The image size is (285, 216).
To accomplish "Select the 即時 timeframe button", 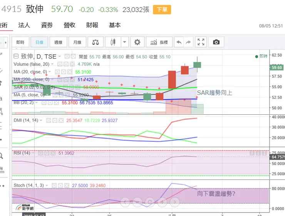I will click(x=20, y=42).
